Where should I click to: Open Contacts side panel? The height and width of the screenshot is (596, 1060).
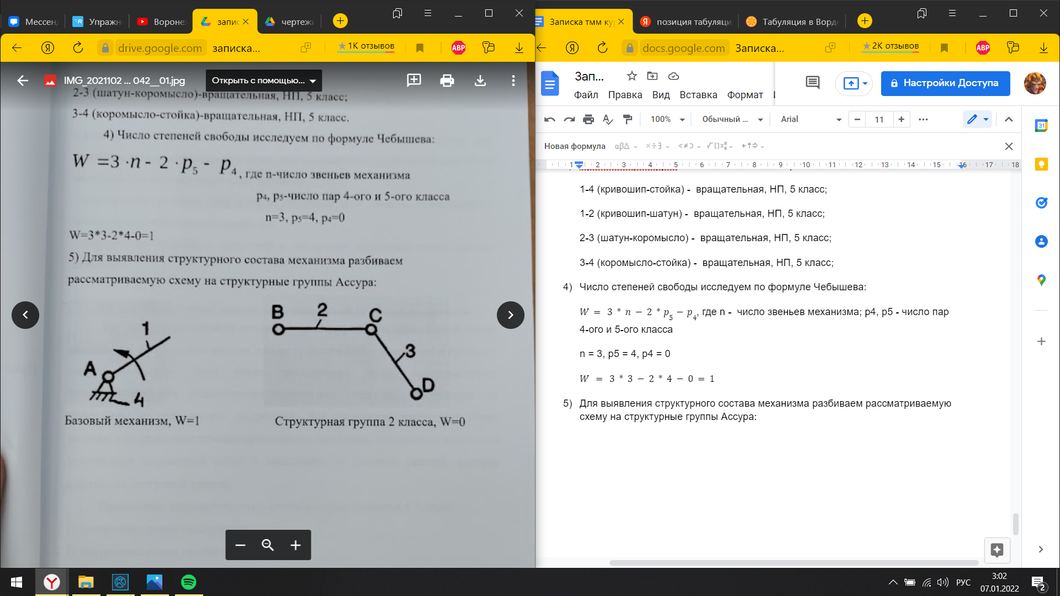point(1041,242)
